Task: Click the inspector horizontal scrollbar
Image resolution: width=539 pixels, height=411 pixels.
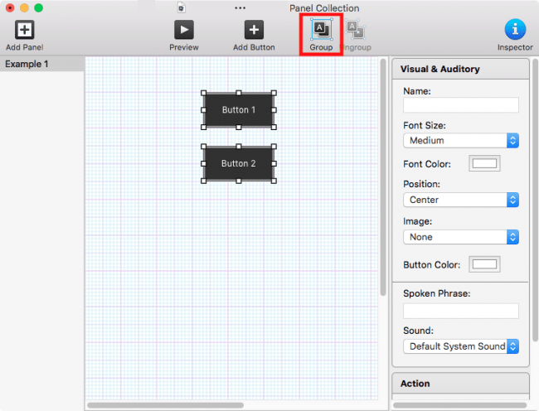Action: 459,405
